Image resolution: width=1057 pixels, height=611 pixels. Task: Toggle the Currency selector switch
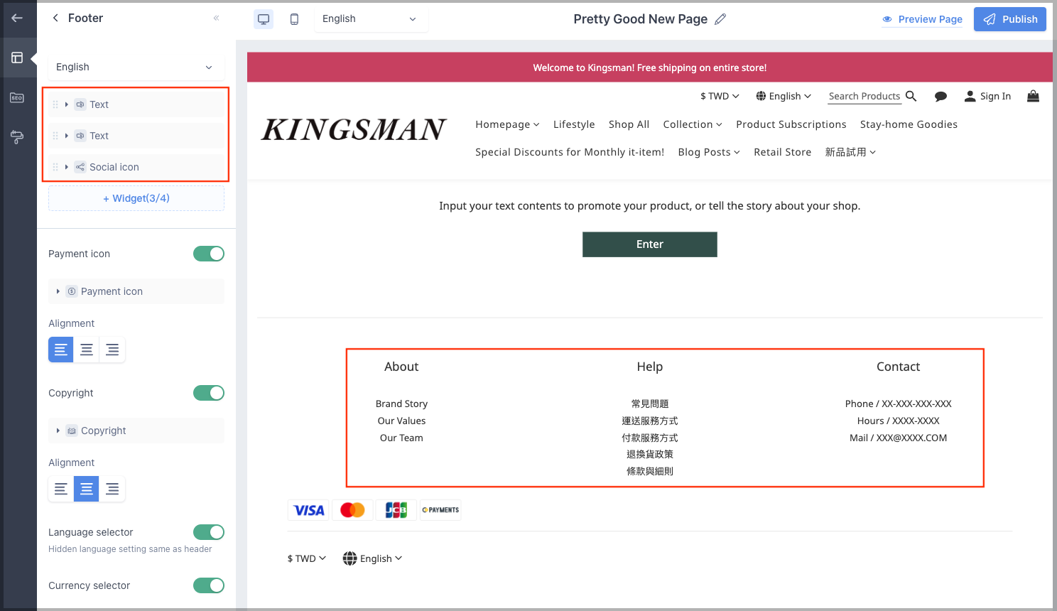click(209, 585)
